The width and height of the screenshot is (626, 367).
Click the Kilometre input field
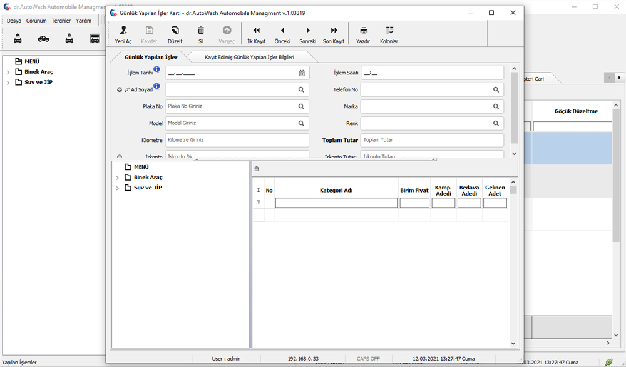coord(237,140)
